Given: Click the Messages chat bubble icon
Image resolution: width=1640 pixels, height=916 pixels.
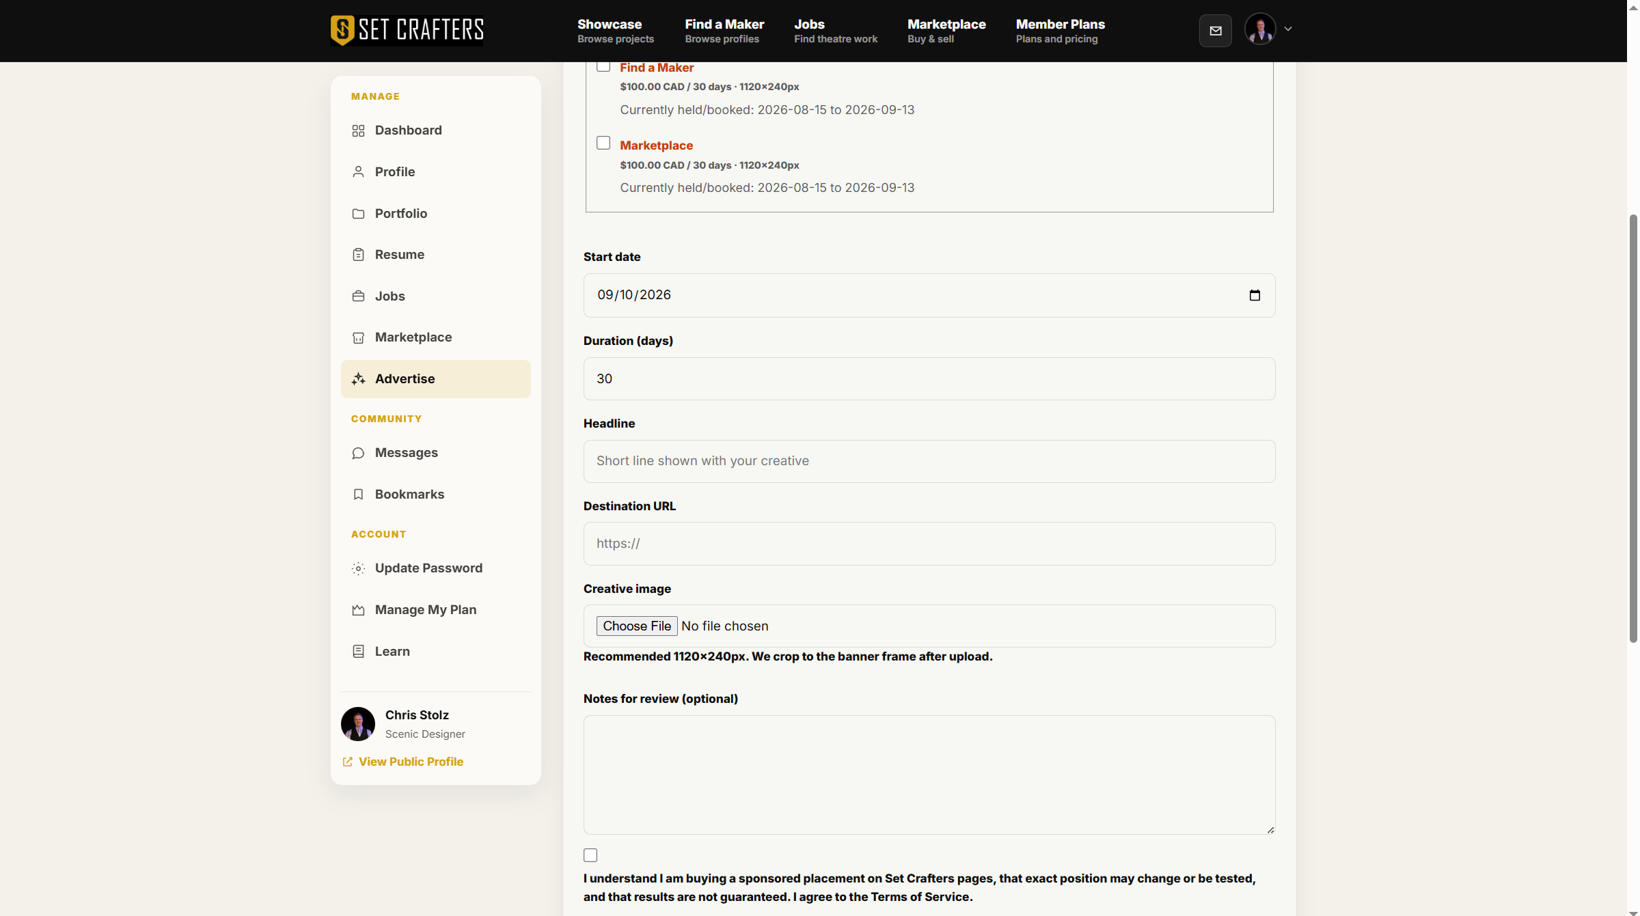Looking at the screenshot, I should (358, 453).
